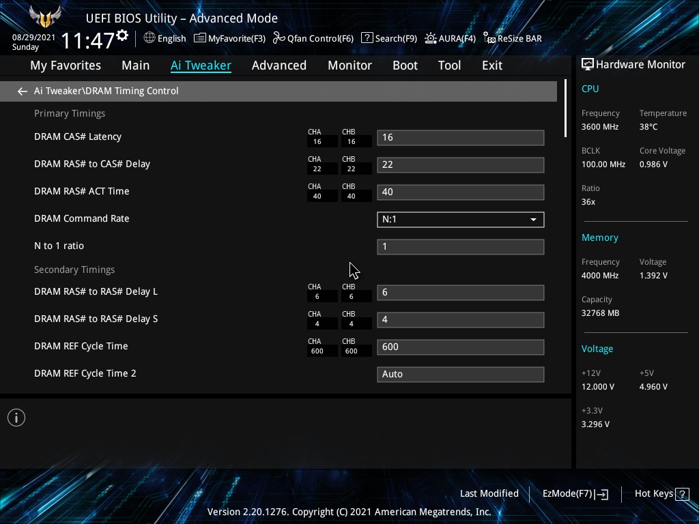
Task: Click the 08/29/2021 date text
Action: coord(33,38)
